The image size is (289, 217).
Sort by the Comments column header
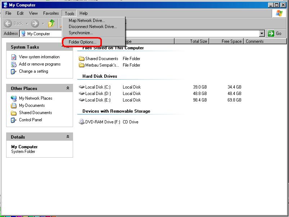click(x=265, y=41)
